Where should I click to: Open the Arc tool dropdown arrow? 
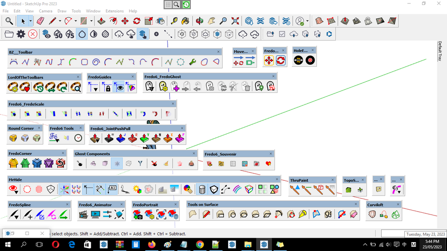76,21
